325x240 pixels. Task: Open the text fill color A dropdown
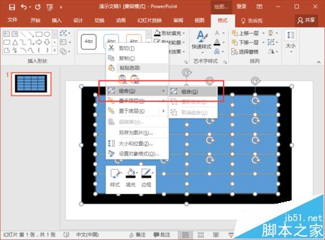pyautogui.click(x=224, y=33)
